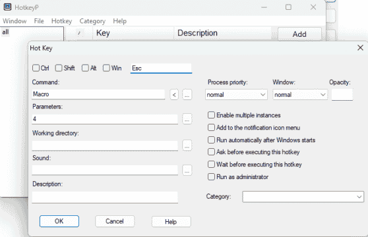Open the Category menu
Screen dimensions: 368x237
[92, 21]
